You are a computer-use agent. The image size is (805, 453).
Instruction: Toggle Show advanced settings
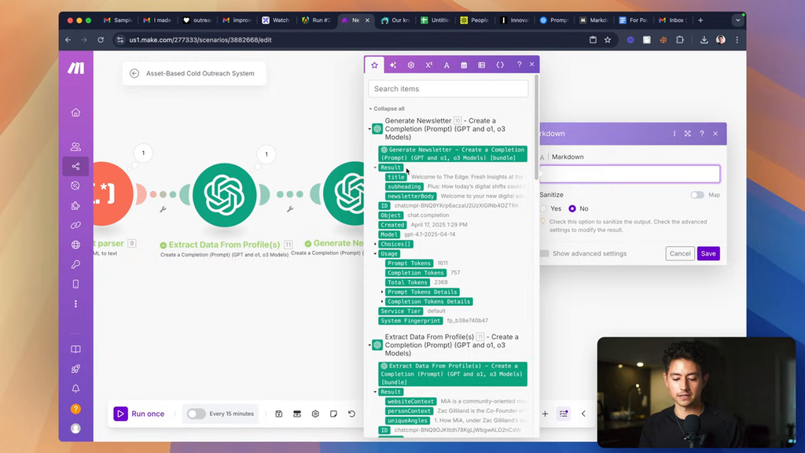pyautogui.click(x=545, y=254)
